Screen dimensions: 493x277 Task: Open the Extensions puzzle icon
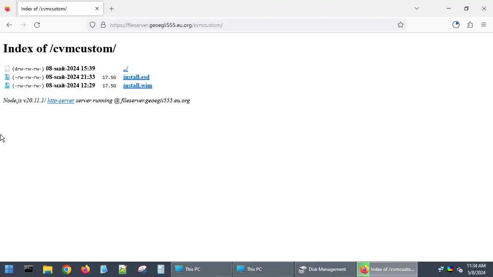pos(470,25)
